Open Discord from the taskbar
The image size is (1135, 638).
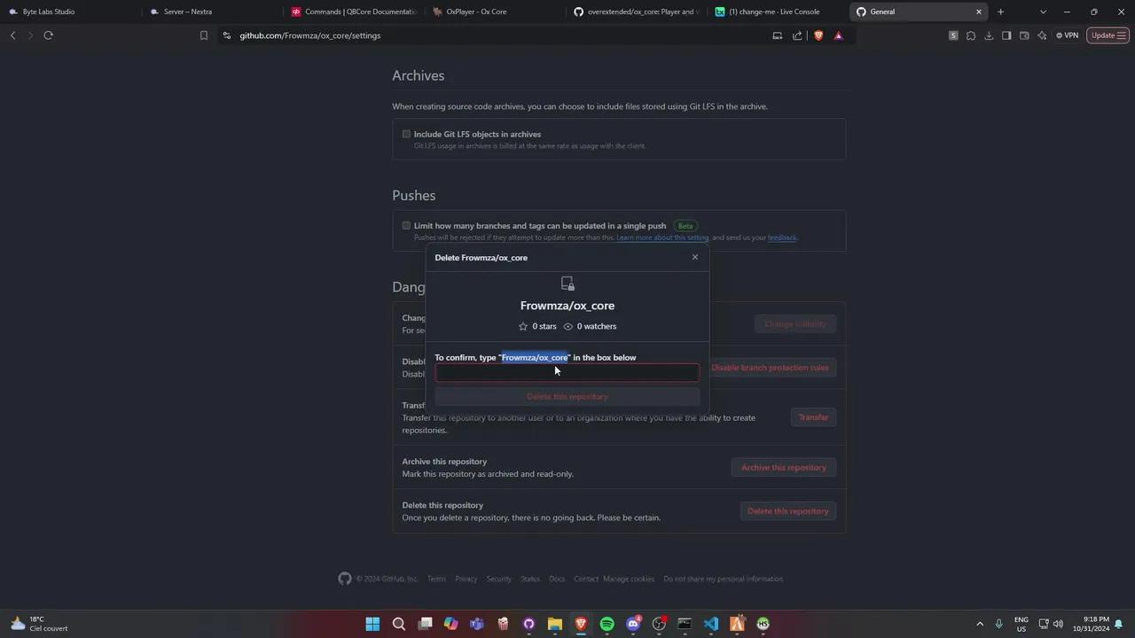633,624
